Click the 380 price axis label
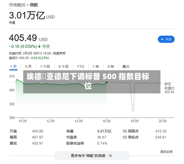The image size is (184, 164). tap(12, 118)
